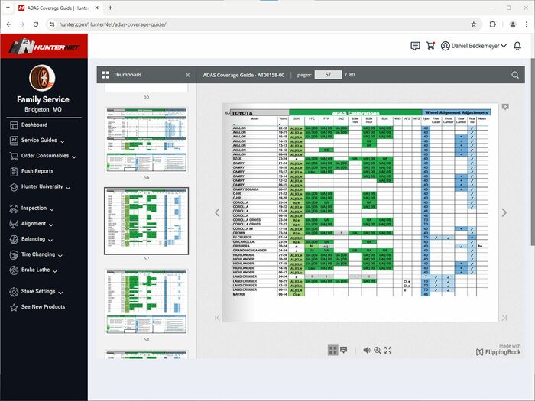This screenshot has width=535, height=401.
Task: Go to the next flipbook page
Action: tap(504, 212)
